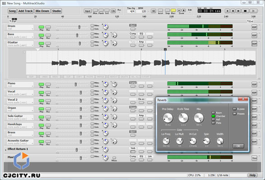The width and height of the screenshot is (265, 180).
Task: Arm Rec on the Bass track
Action: click(48, 35)
